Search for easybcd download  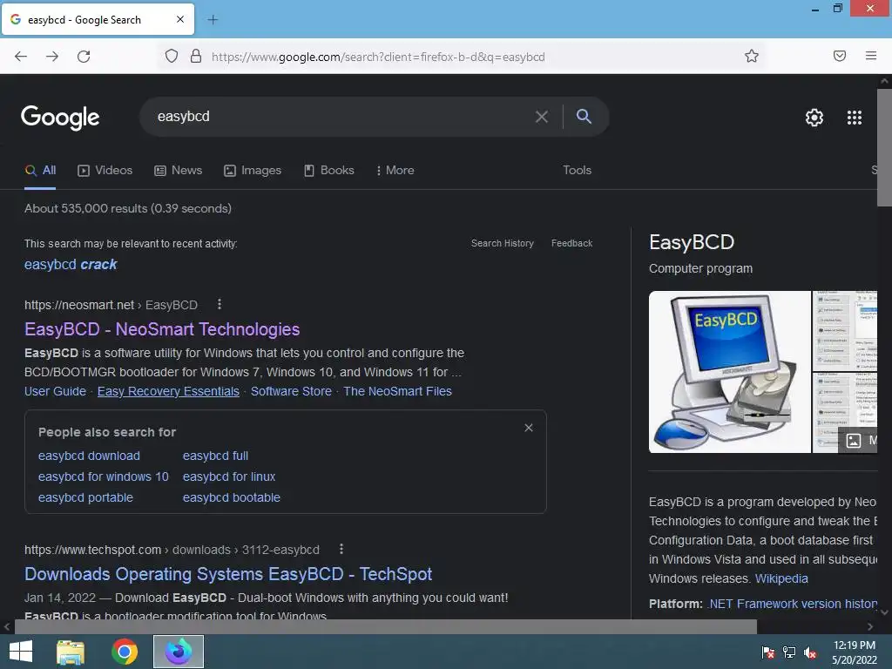(90, 456)
